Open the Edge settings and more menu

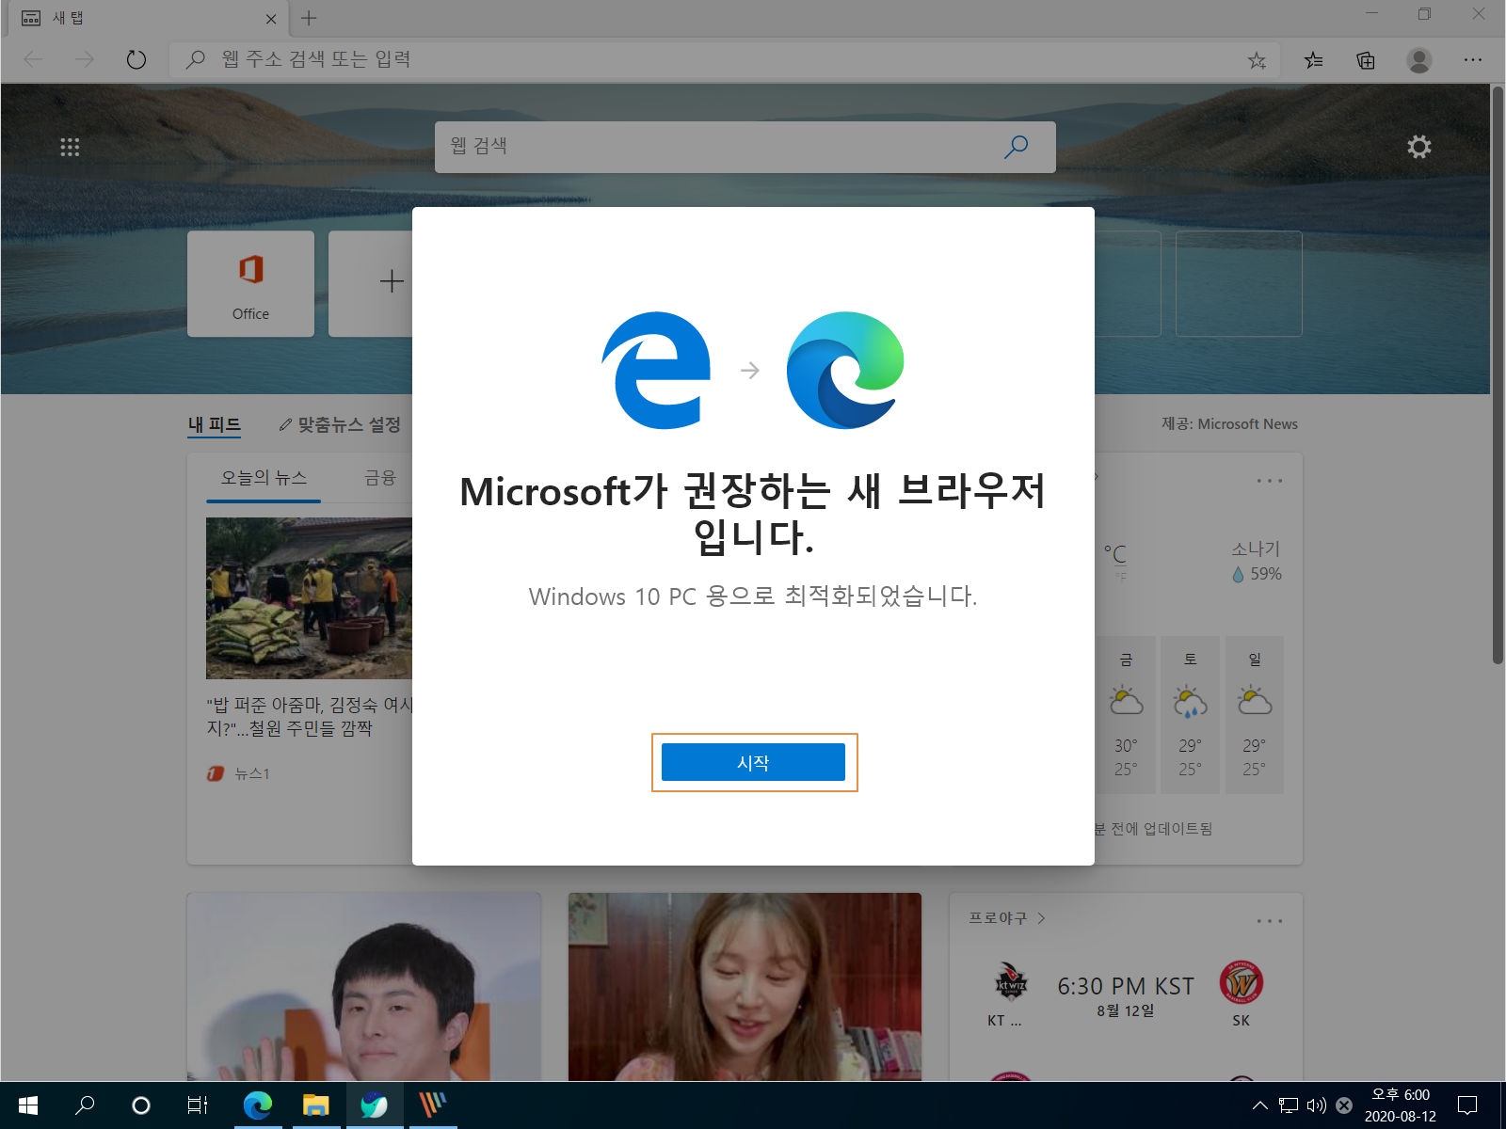click(1473, 60)
